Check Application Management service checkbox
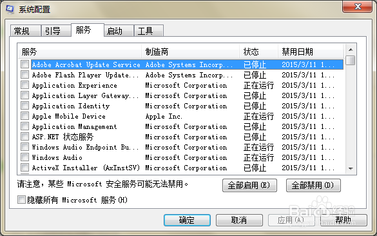 (24, 126)
